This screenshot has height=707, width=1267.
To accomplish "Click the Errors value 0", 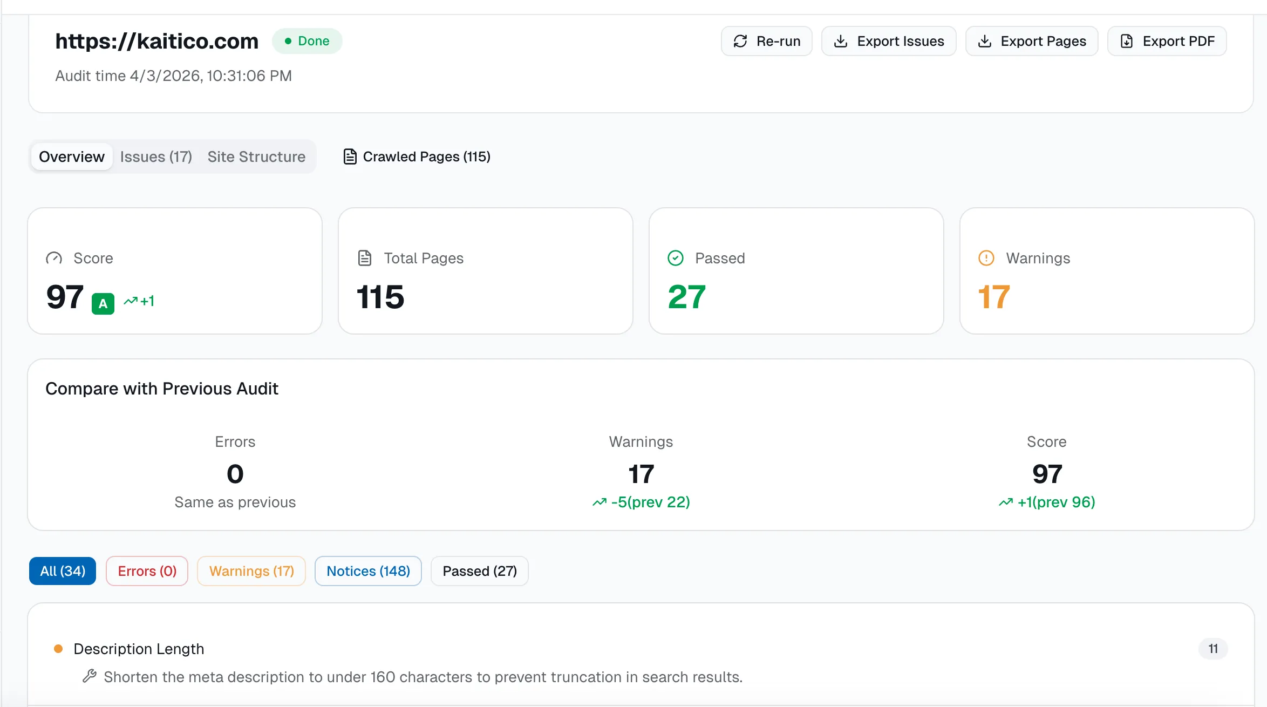I will 235,474.
